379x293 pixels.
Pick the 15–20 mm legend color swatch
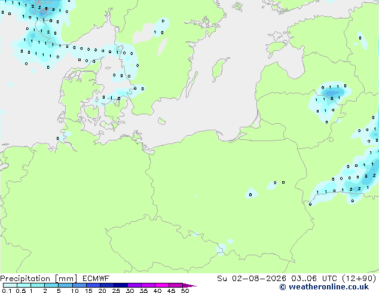tap(93, 285)
